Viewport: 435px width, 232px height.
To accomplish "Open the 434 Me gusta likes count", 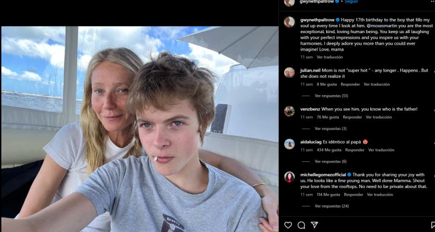I will (x=329, y=150).
